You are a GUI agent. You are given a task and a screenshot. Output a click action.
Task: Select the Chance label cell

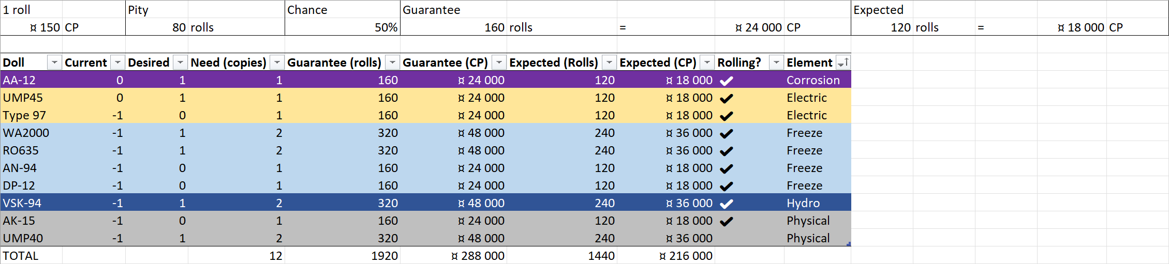[x=343, y=10]
